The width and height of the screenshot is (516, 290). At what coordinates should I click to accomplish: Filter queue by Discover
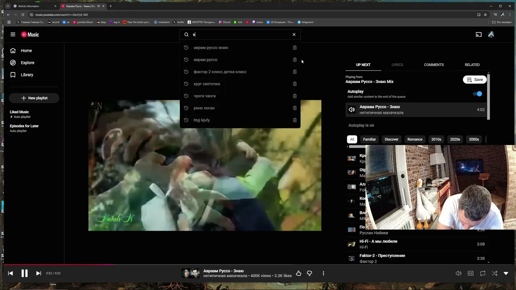pos(391,139)
